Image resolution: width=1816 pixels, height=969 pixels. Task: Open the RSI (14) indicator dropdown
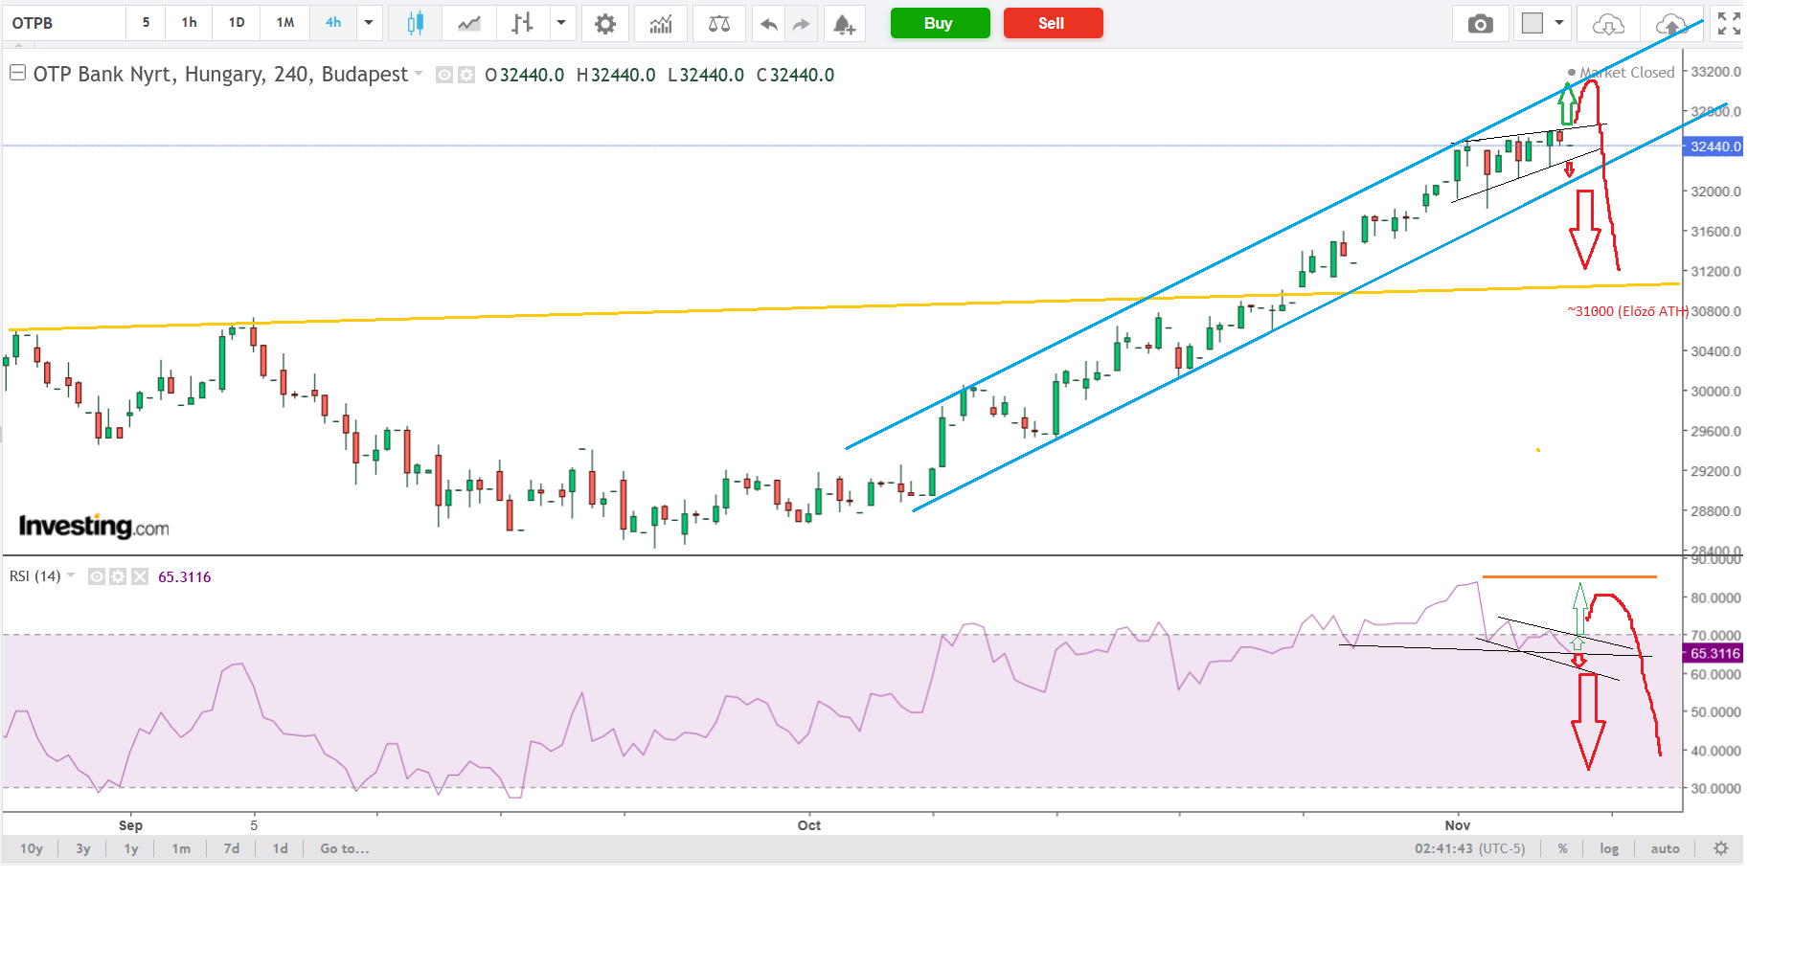71,575
